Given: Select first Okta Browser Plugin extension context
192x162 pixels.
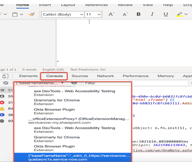Looking at the screenshot, I should tap(73, 111).
